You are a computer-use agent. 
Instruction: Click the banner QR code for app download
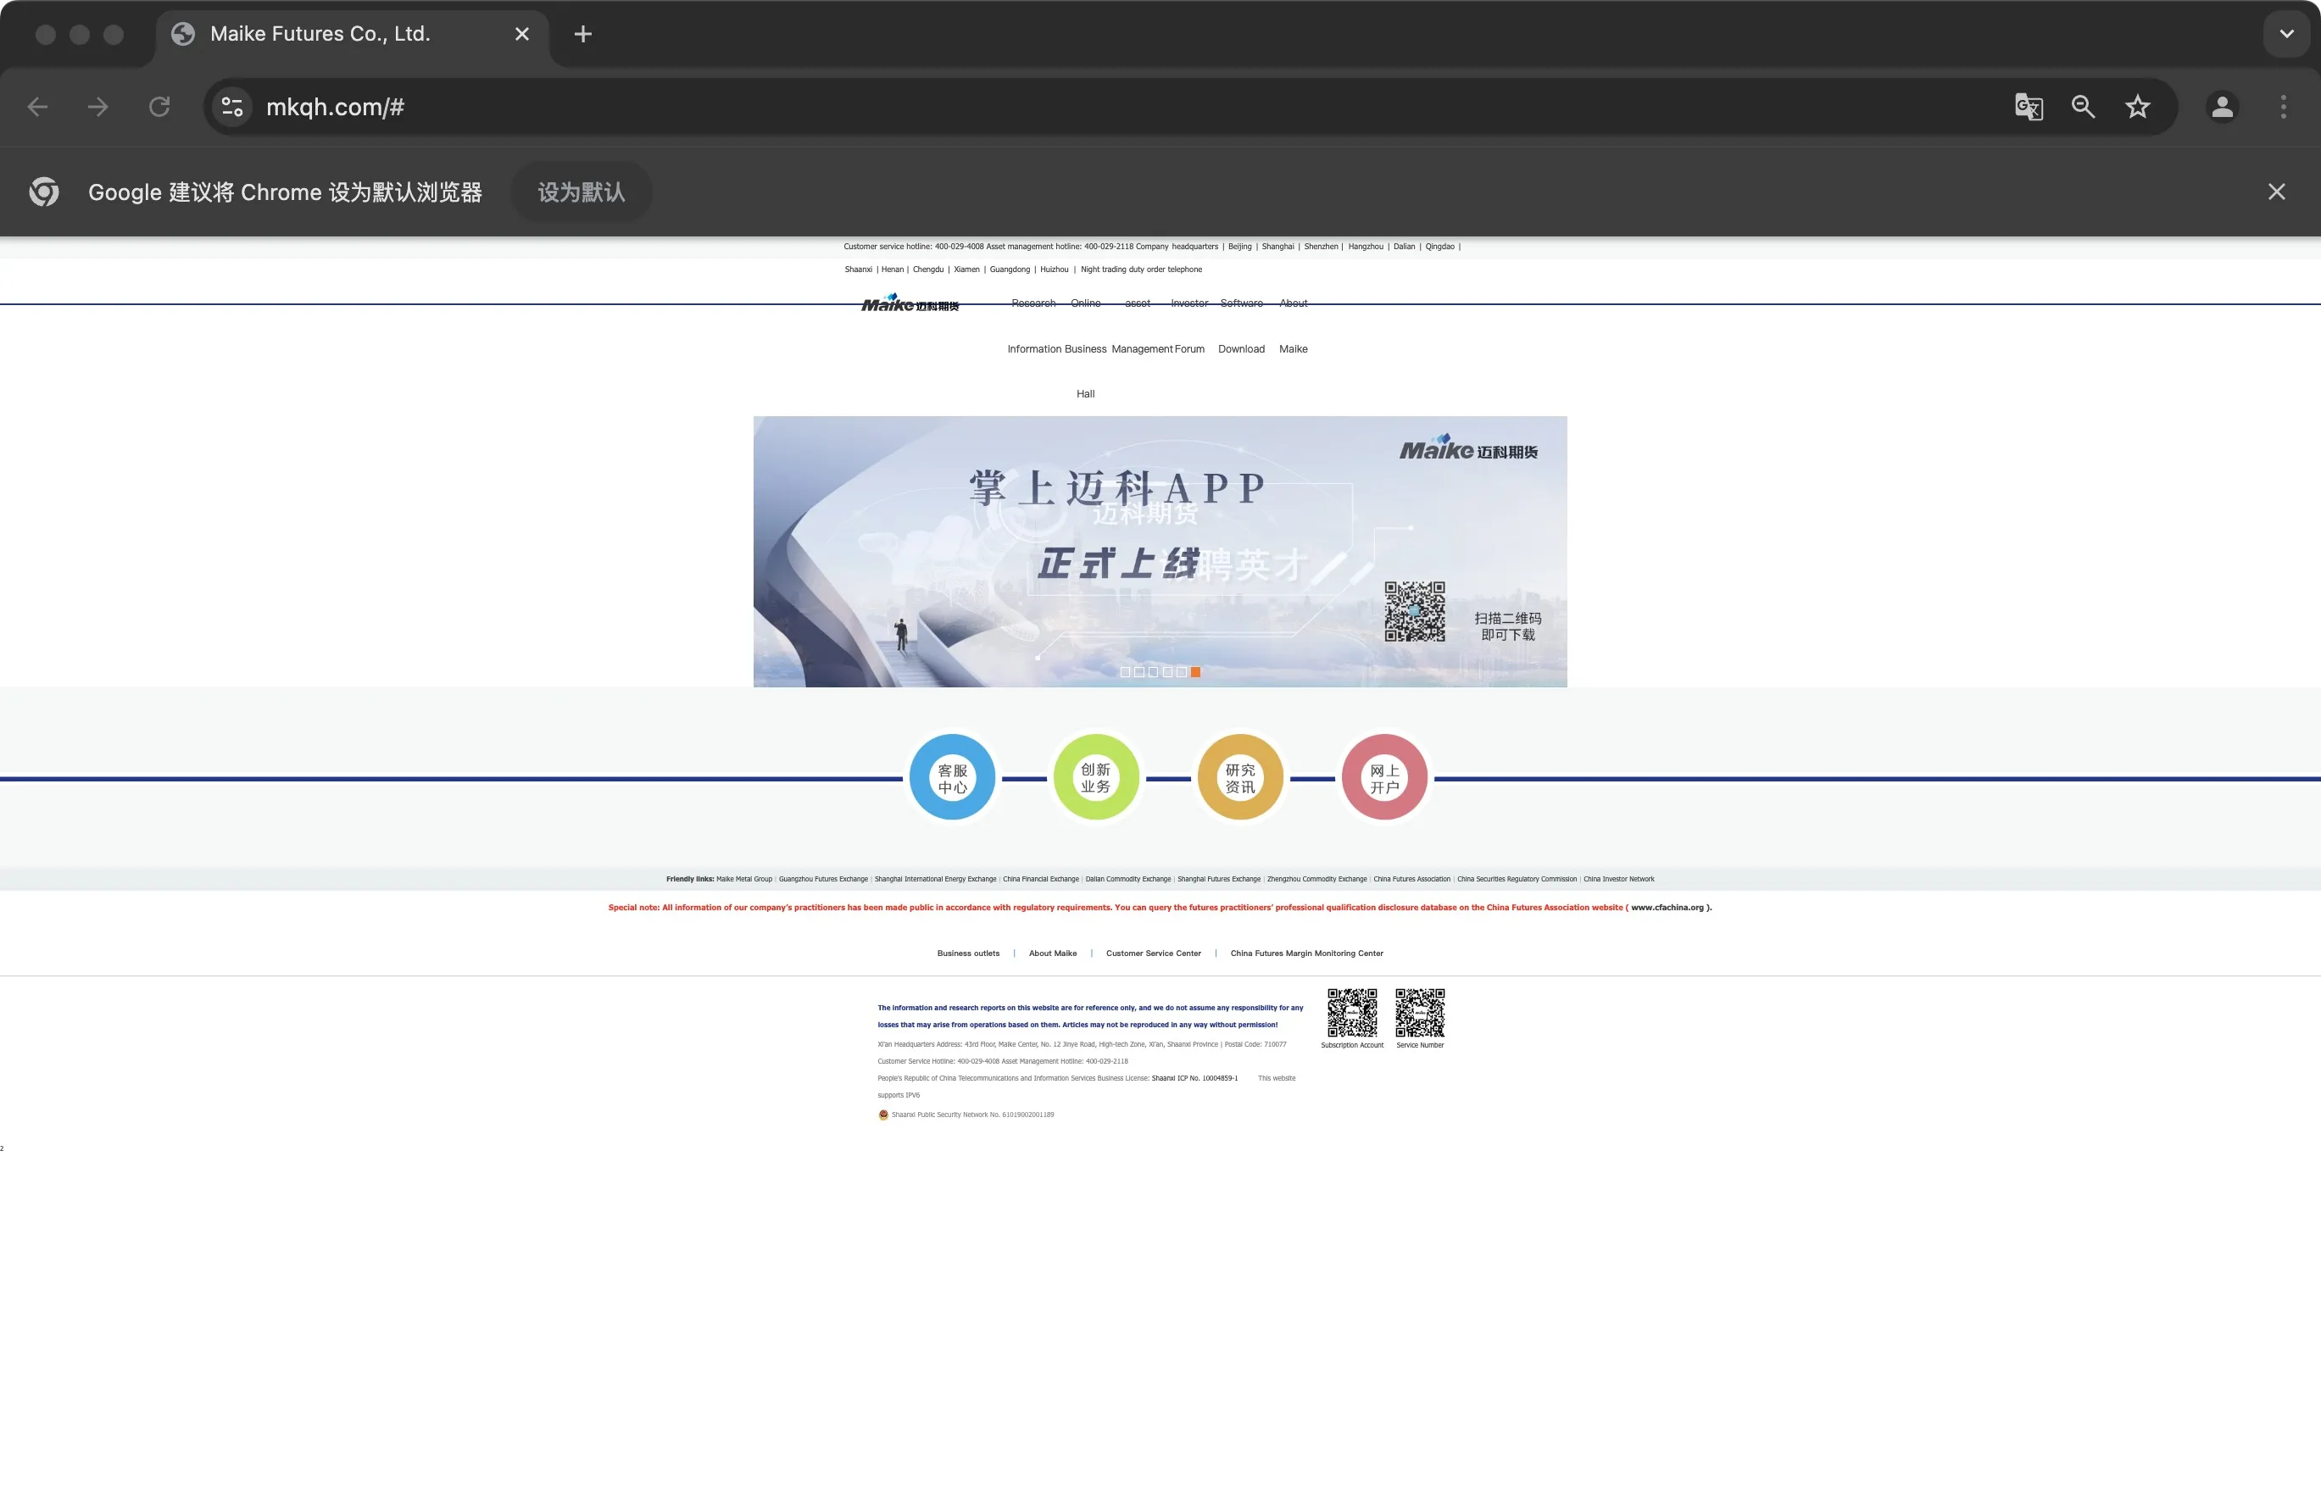(x=1415, y=611)
